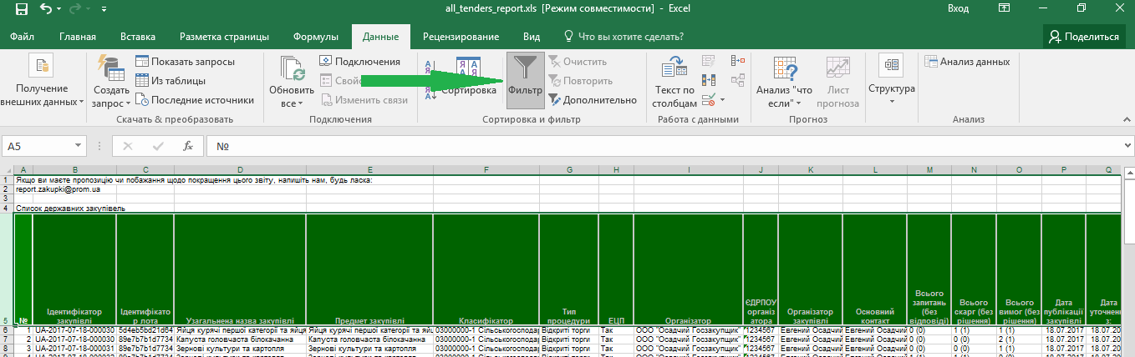Open Последние источники
The width and height of the screenshot is (1135, 357).
[x=195, y=100]
